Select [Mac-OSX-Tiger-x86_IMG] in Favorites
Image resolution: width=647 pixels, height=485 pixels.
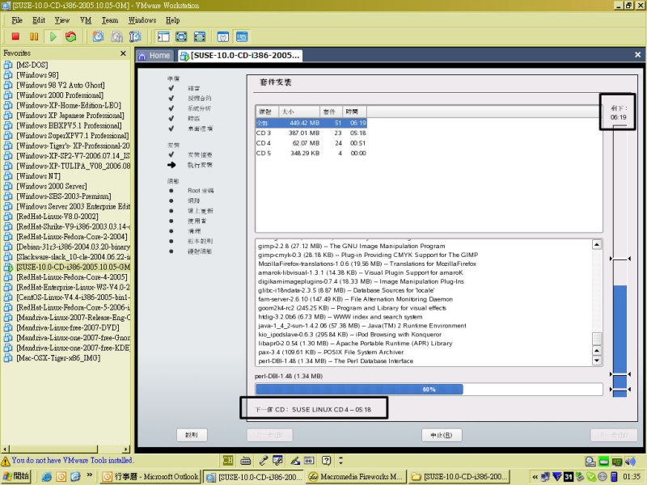[58, 358]
